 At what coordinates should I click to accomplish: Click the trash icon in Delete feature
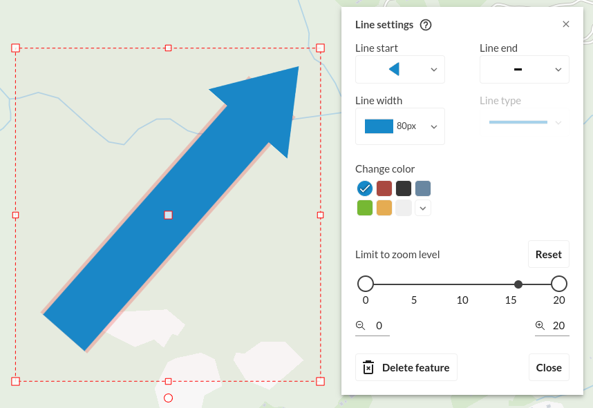click(x=368, y=367)
